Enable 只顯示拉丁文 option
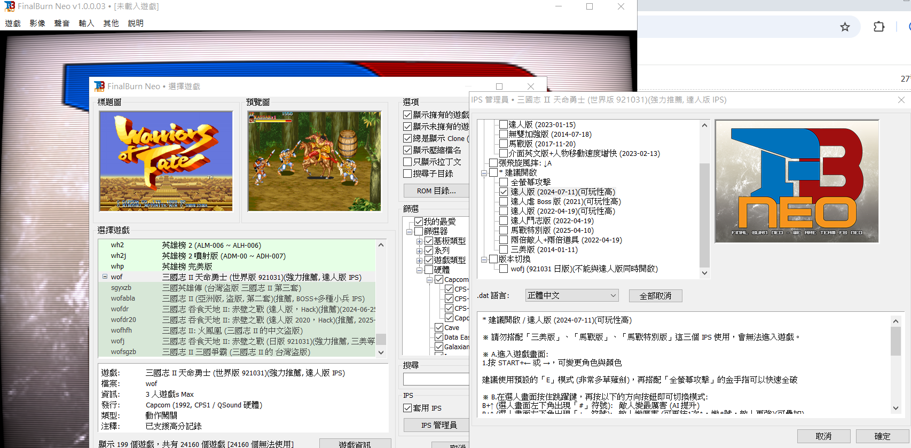 [x=407, y=162]
